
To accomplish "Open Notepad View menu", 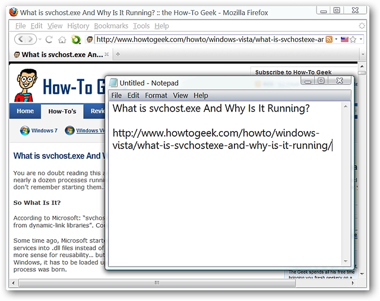I will 180,96.
